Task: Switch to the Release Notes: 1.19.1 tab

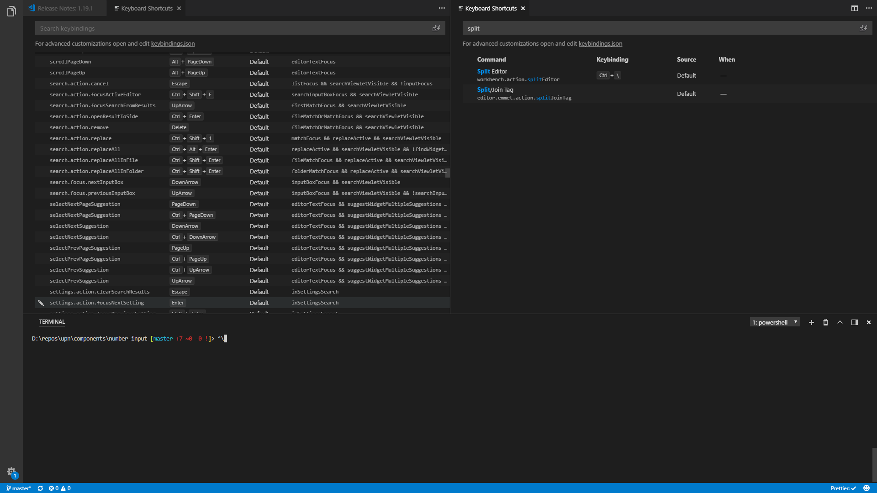Action: (65, 8)
